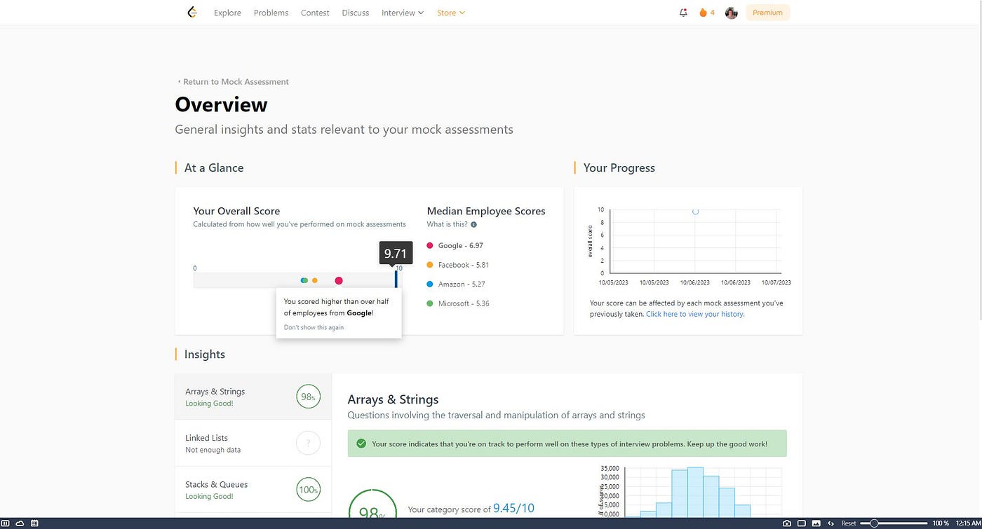Click the Premium button
This screenshot has height=529, width=982.
click(x=767, y=13)
